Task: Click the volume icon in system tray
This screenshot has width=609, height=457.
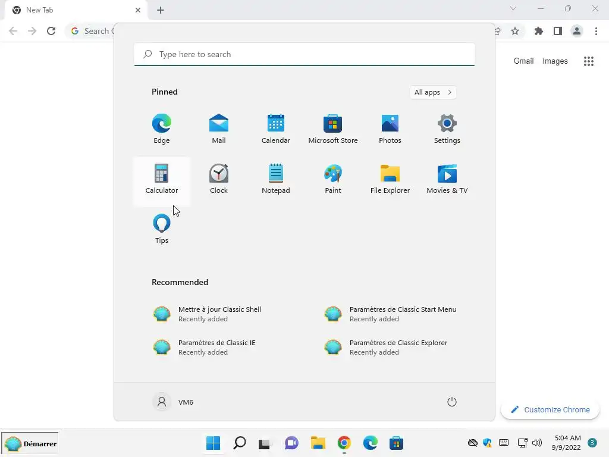Action: [537, 443]
